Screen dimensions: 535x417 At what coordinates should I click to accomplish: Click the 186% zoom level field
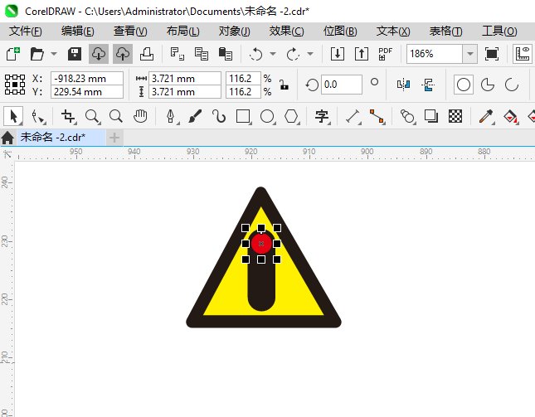(435, 54)
